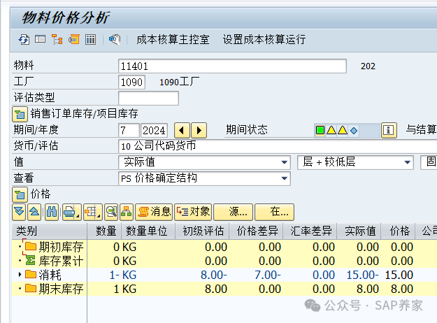Click collapse all nodes grid icon

[x=34, y=212]
